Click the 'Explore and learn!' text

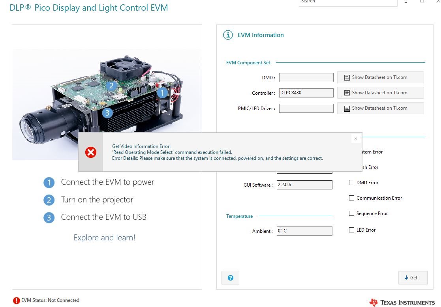104,238
